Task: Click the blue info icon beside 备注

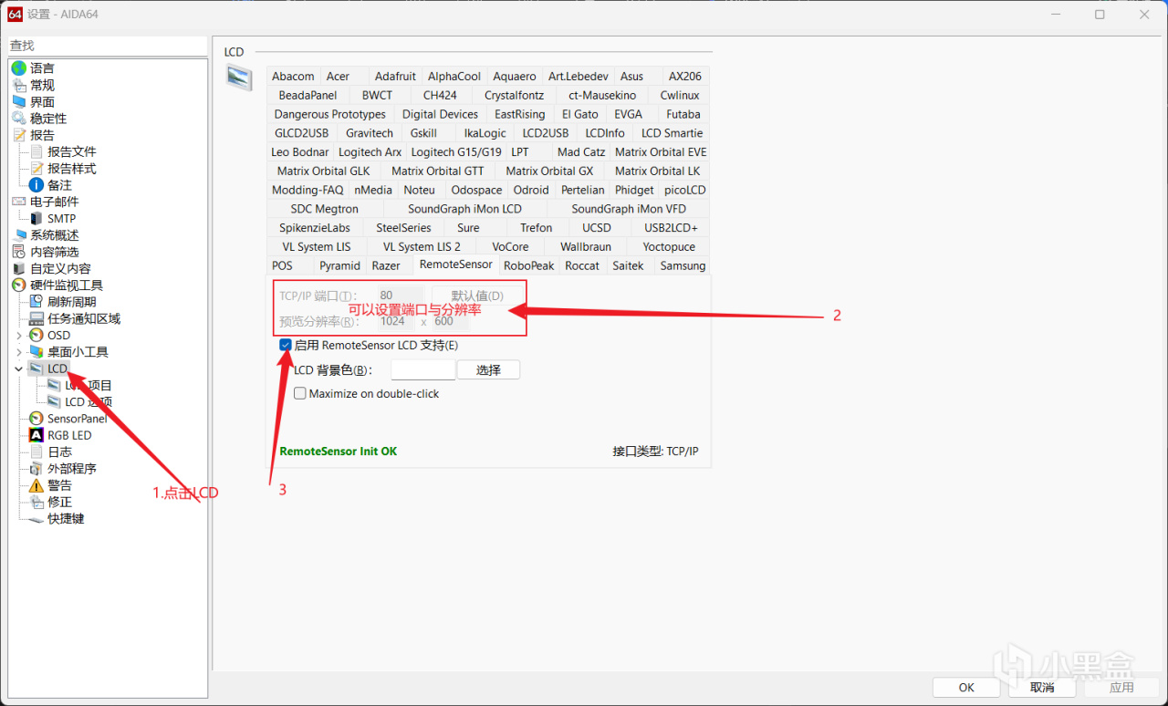Action: coord(36,185)
